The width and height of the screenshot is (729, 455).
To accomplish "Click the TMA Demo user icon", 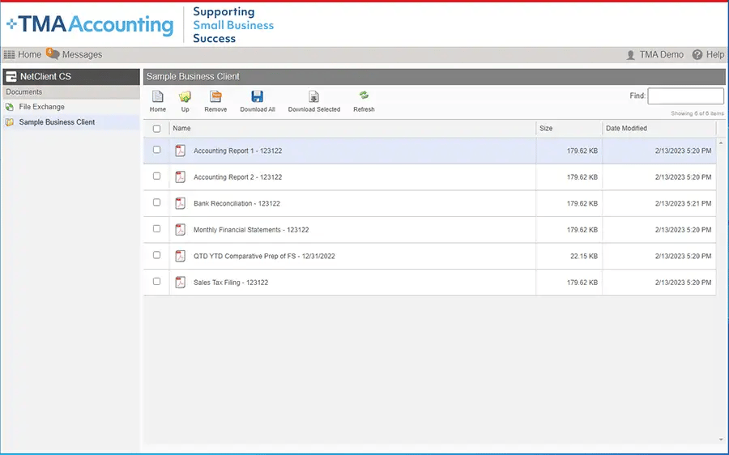I will [x=630, y=55].
